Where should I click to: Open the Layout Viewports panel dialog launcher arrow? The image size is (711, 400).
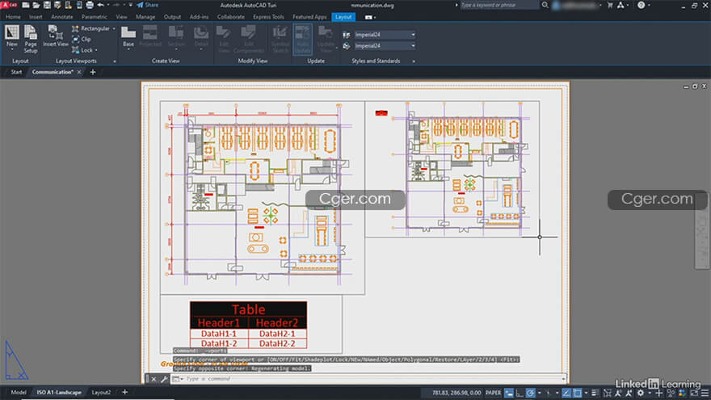pos(115,61)
